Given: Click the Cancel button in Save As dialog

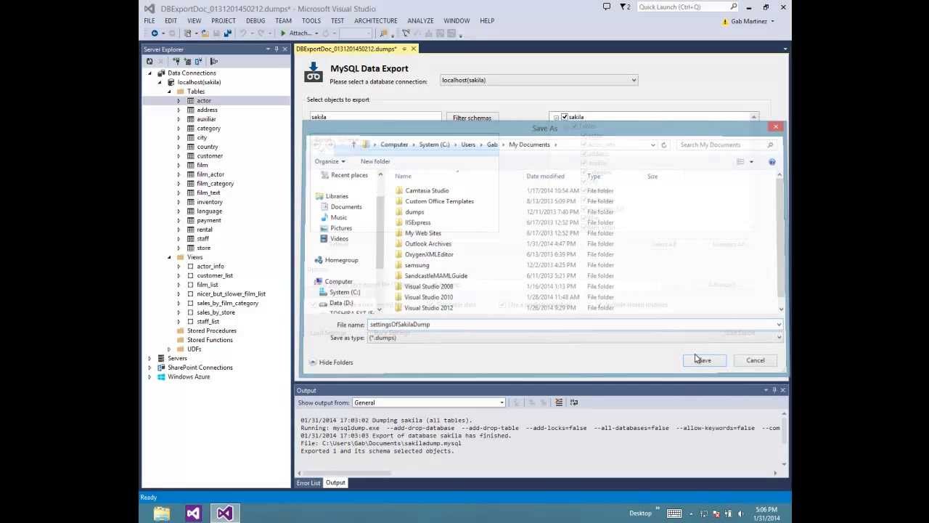Looking at the screenshot, I should point(755,360).
